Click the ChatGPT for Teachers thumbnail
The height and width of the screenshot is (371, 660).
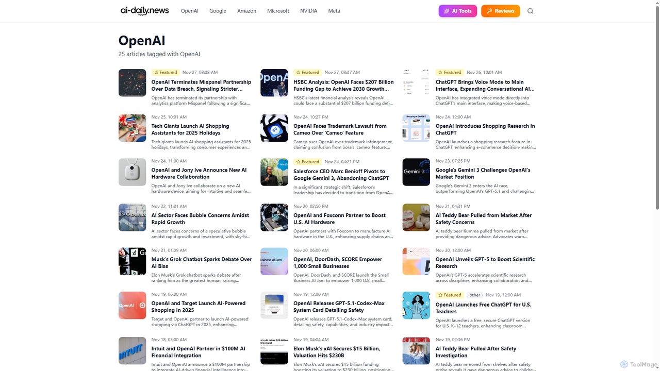click(416, 306)
